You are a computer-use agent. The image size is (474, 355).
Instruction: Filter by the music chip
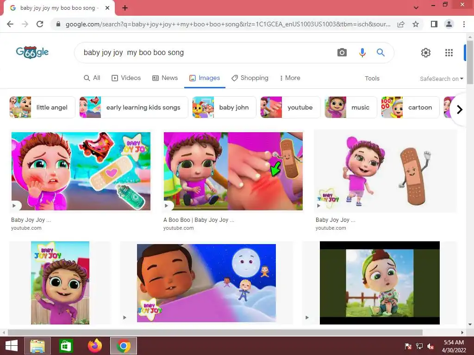click(351, 107)
